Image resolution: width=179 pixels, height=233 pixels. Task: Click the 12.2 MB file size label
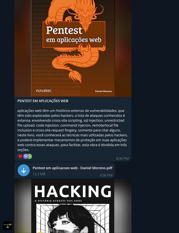tap(39, 174)
